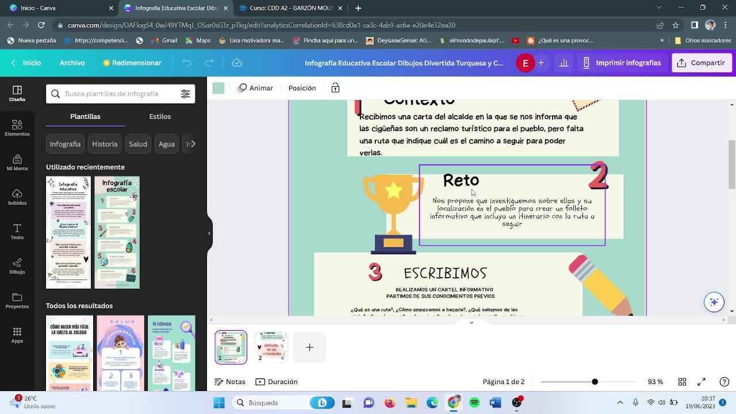Add collaborator with the plus icon
Screen dimensions: 736x414
tap(540, 63)
